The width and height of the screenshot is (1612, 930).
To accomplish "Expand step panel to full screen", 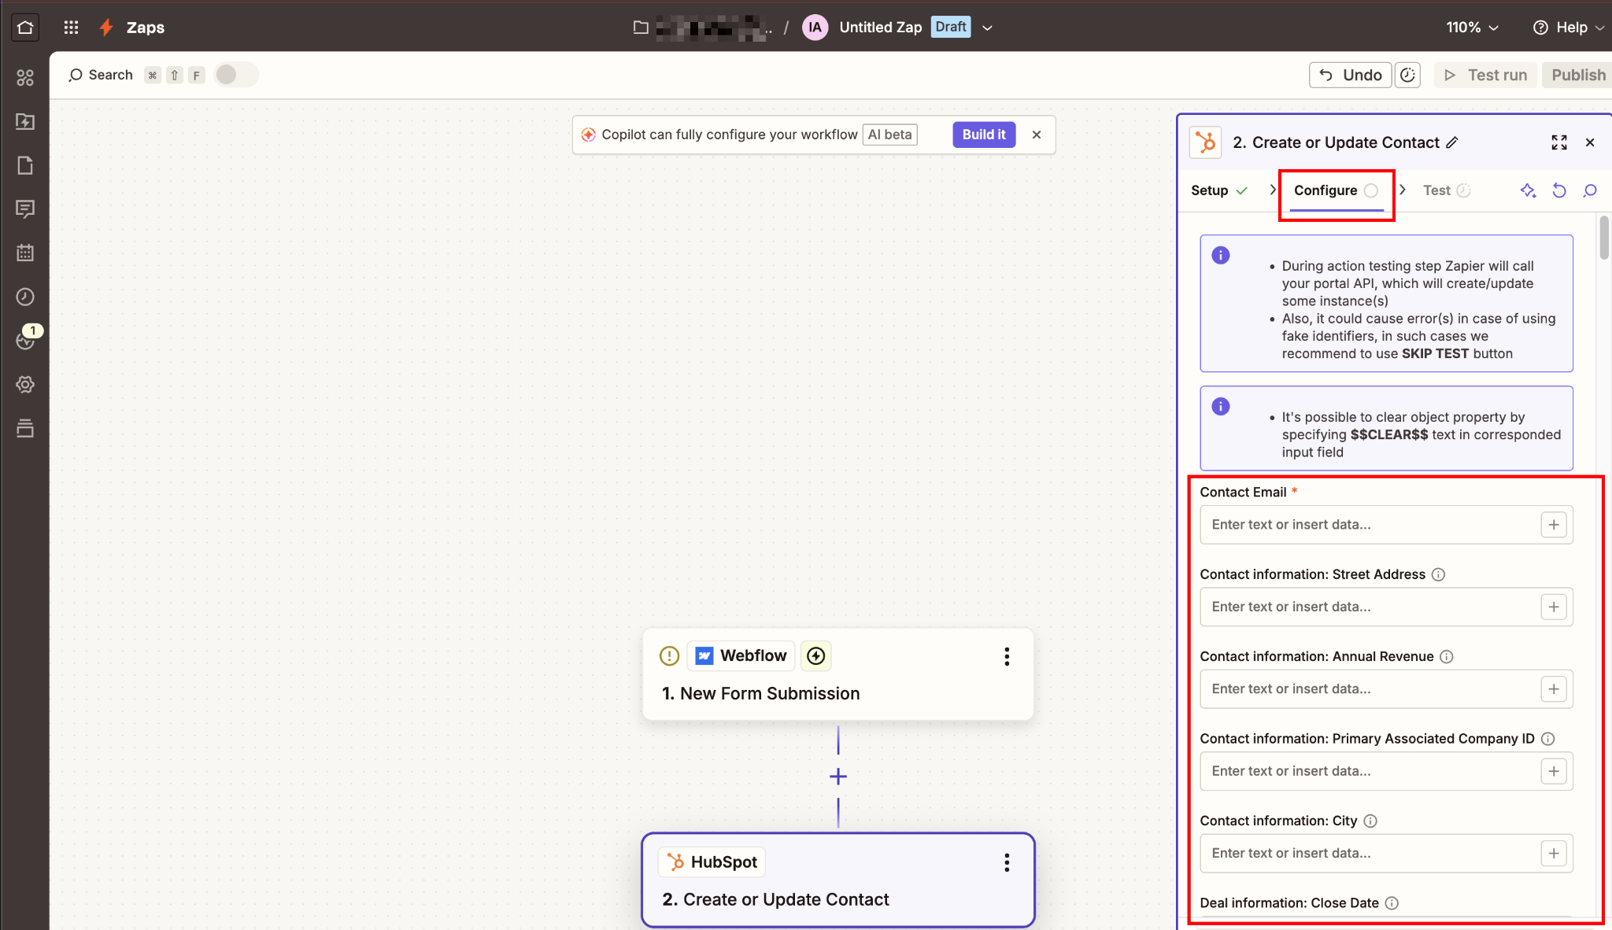I will click(x=1558, y=142).
